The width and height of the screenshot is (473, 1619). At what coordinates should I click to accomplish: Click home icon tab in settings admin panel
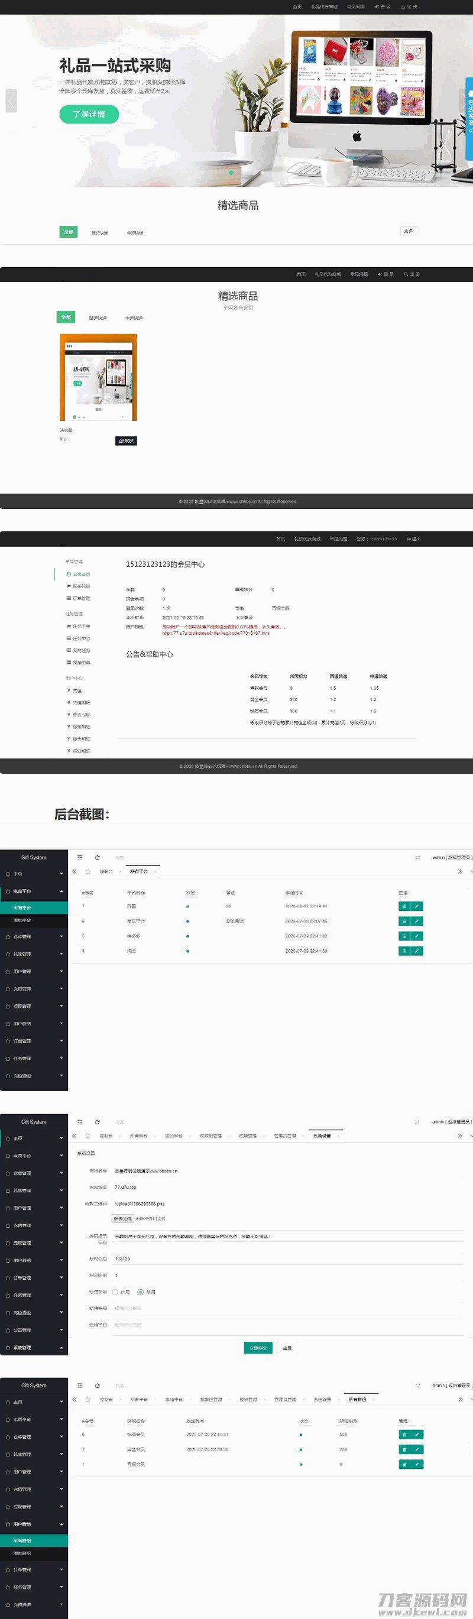88,1135
